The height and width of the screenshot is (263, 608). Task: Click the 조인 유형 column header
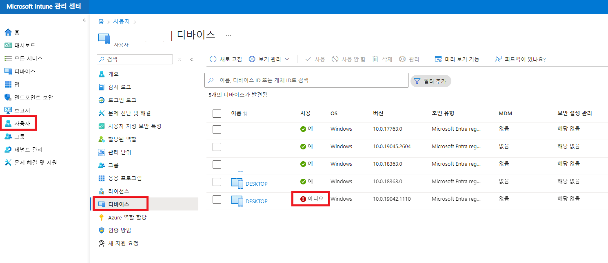443,114
